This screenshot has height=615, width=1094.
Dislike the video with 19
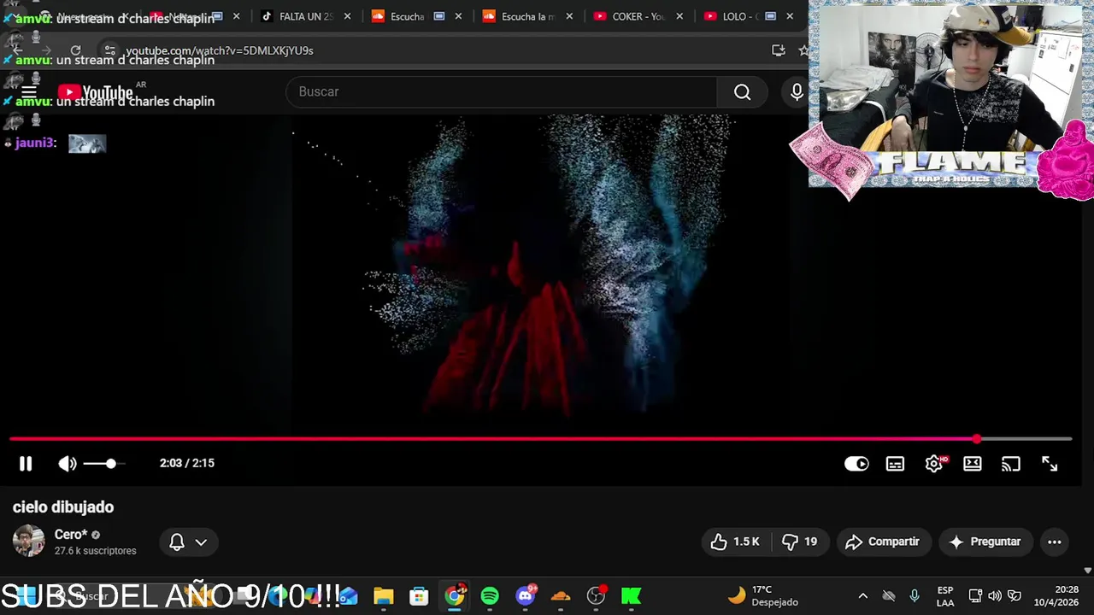click(x=800, y=542)
